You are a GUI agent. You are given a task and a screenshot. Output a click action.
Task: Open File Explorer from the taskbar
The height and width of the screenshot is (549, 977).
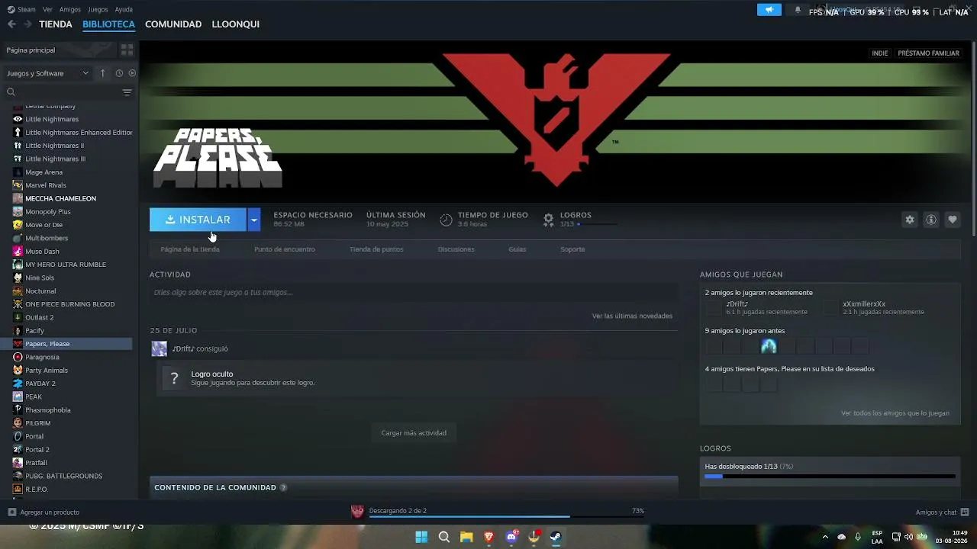pos(466,537)
